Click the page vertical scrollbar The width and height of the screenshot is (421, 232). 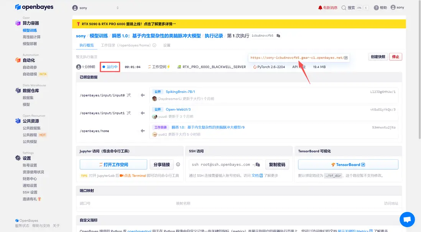tap(419, 70)
